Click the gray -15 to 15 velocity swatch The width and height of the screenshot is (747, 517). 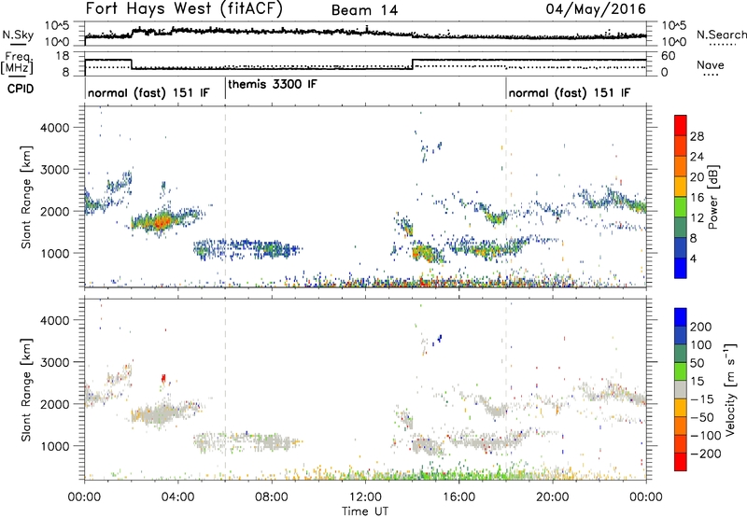pos(681,389)
